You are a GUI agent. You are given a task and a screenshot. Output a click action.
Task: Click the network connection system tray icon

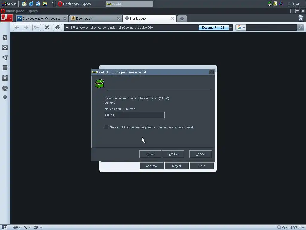(270, 4)
